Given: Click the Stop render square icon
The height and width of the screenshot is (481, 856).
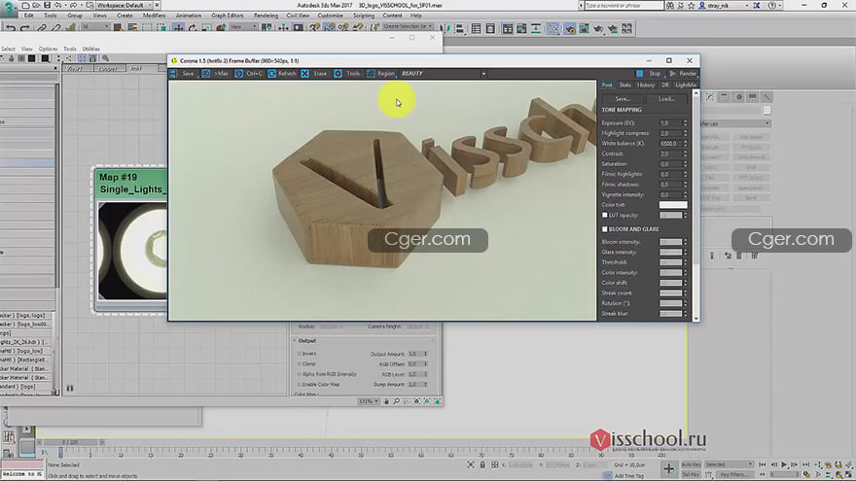Looking at the screenshot, I should click(x=639, y=74).
